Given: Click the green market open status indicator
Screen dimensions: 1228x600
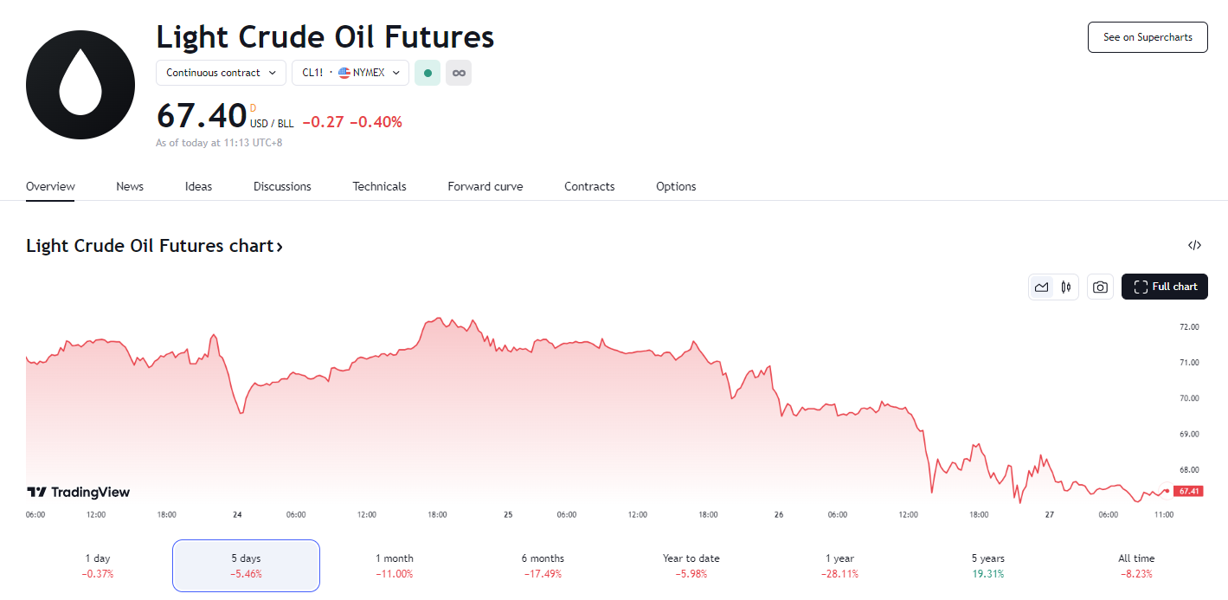Looking at the screenshot, I should click(x=428, y=73).
